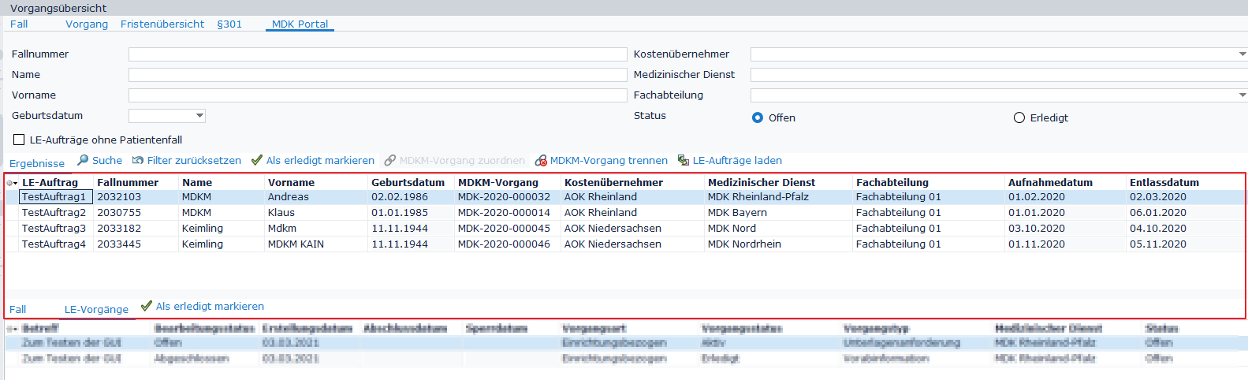Click the Suche button
1248x380 pixels.
click(x=100, y=160)
